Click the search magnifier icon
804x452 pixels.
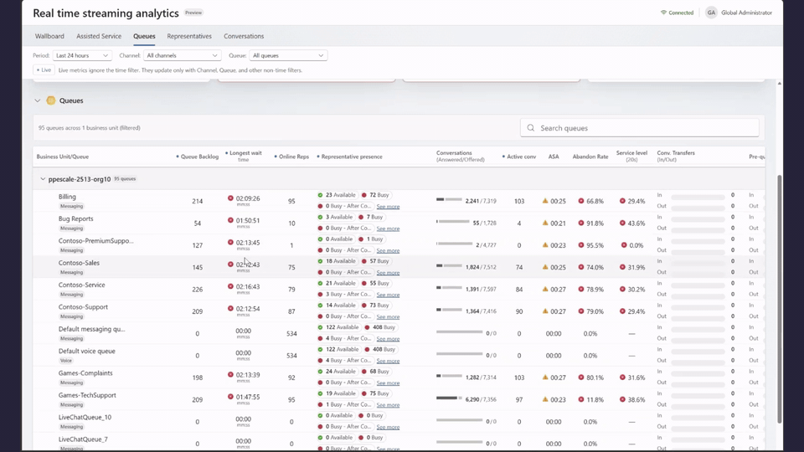click(531, 128)
